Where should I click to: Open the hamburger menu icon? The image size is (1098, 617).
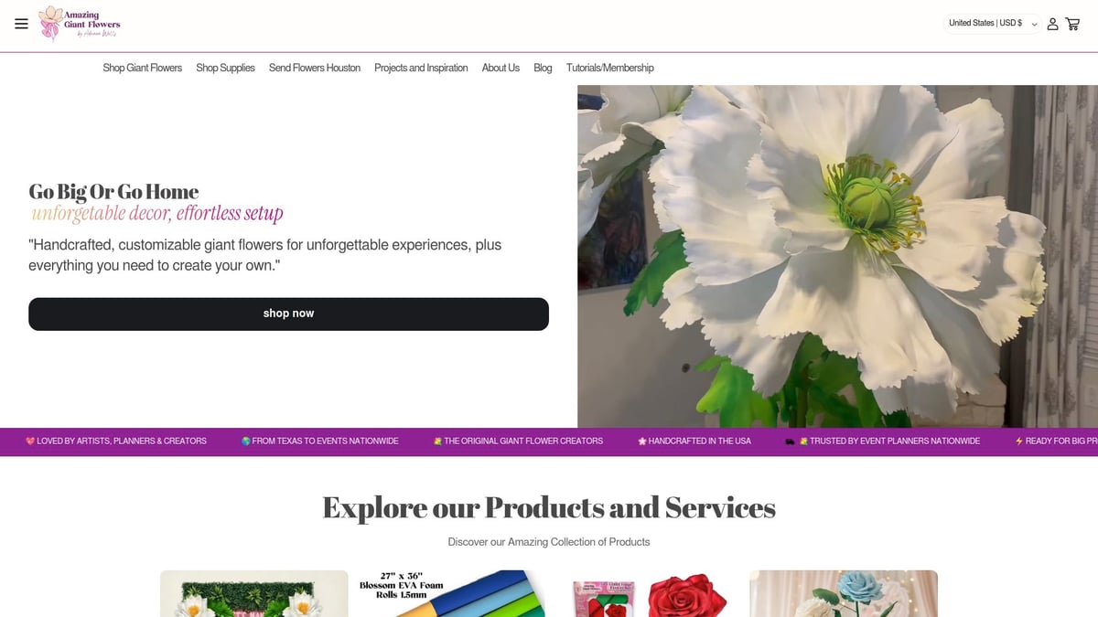pos(21,24)
